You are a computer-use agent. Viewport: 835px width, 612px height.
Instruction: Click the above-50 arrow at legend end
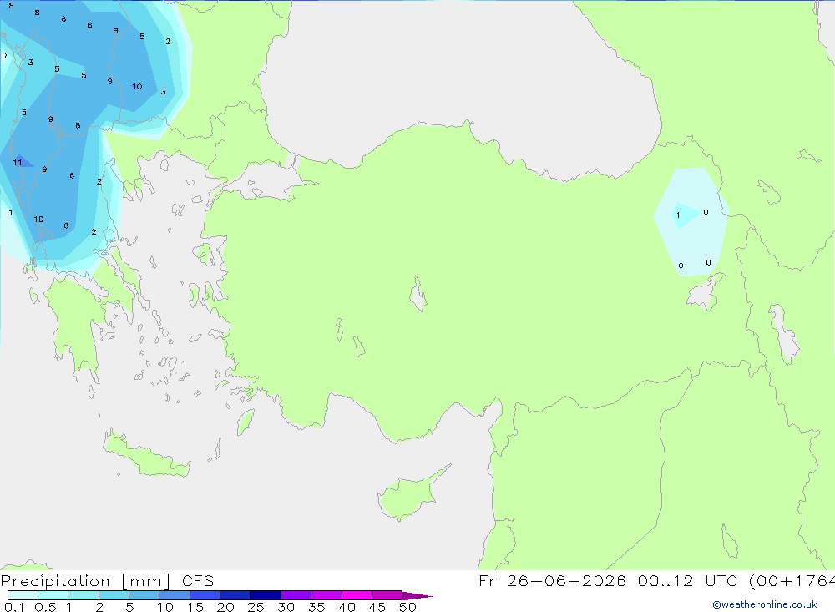pos(417,596)
